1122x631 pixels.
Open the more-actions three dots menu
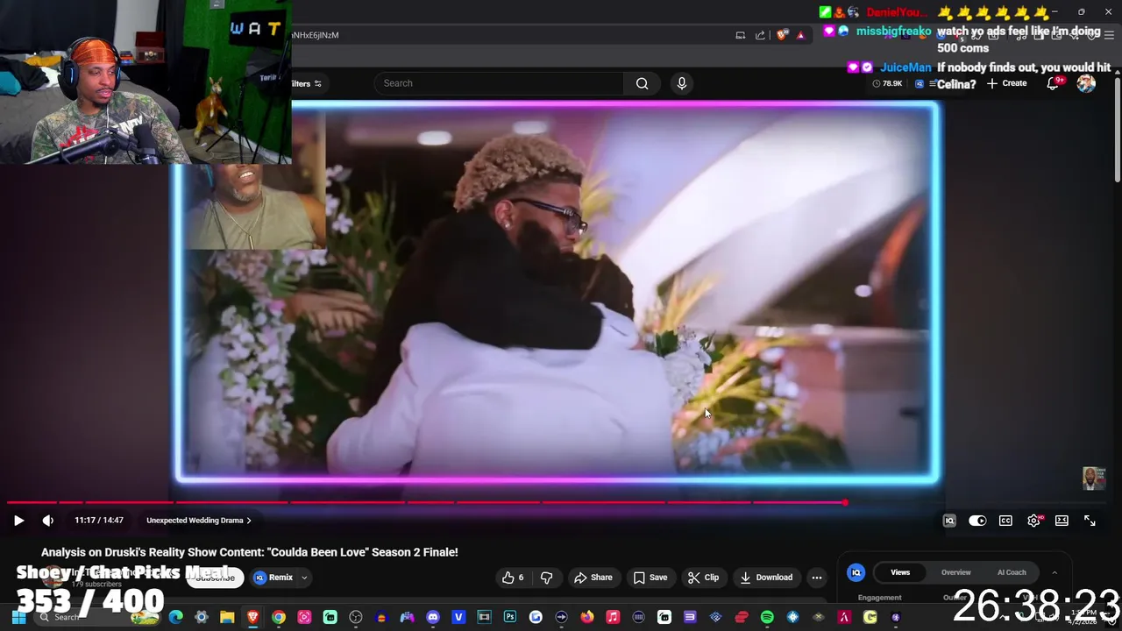coord(817,578)
